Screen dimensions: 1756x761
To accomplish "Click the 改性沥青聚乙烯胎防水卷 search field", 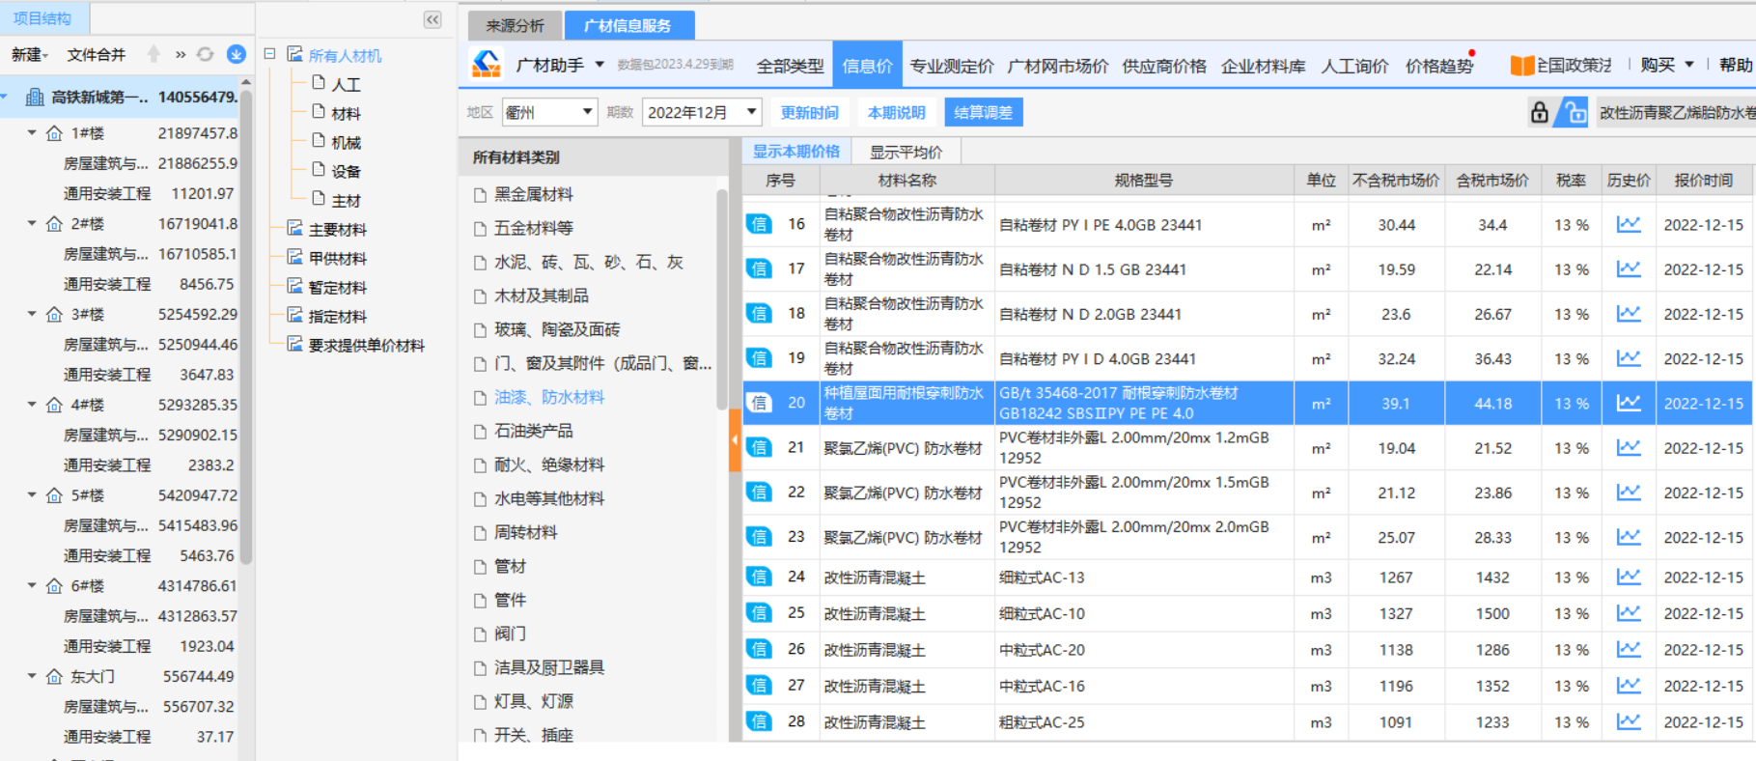I will [x=1676, y=113].
